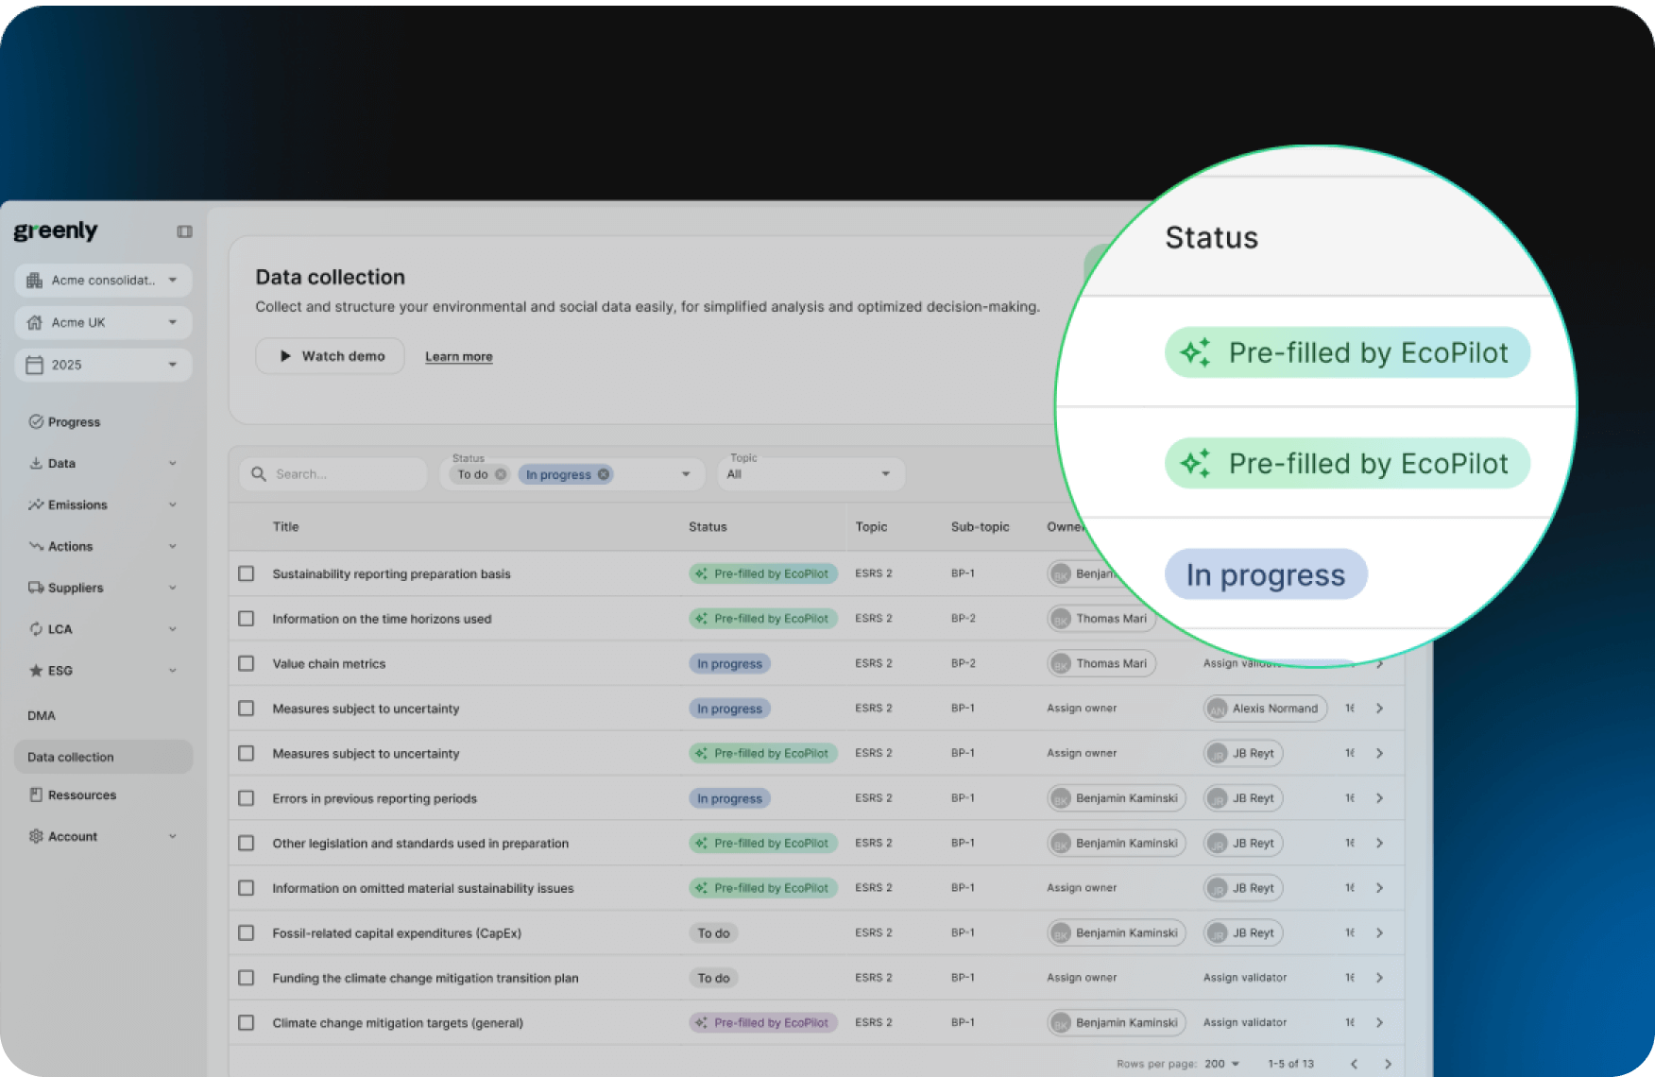The height and width of the screenshot is (1077, 1655).
Task: Click Assign validator for Climate change mitigation targets
Action: click(1245, 1022)
